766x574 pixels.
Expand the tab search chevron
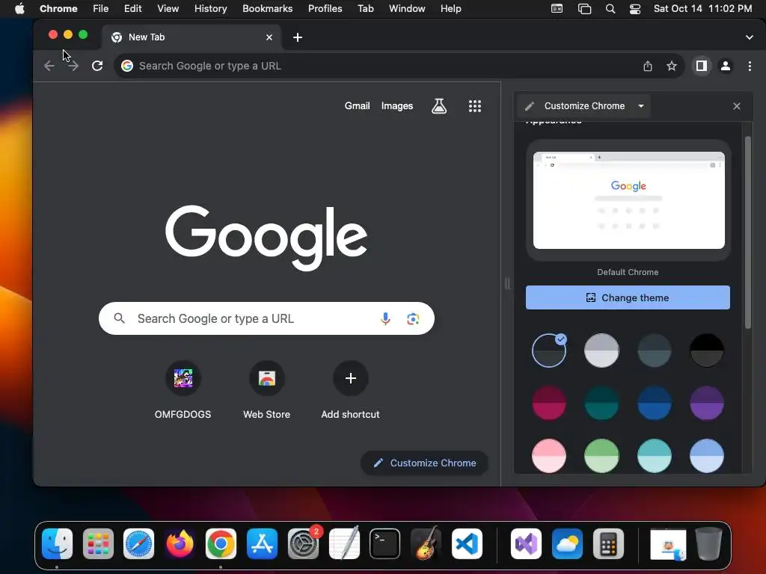tap(750, 37)
